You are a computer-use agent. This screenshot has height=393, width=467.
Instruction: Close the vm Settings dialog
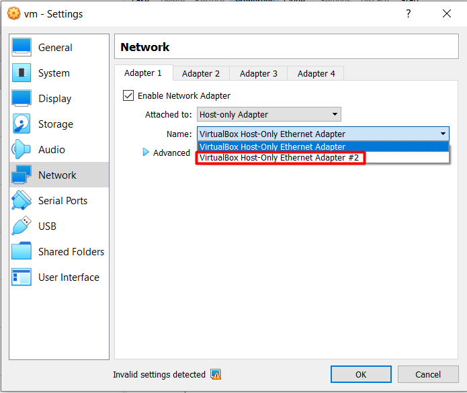446,13
